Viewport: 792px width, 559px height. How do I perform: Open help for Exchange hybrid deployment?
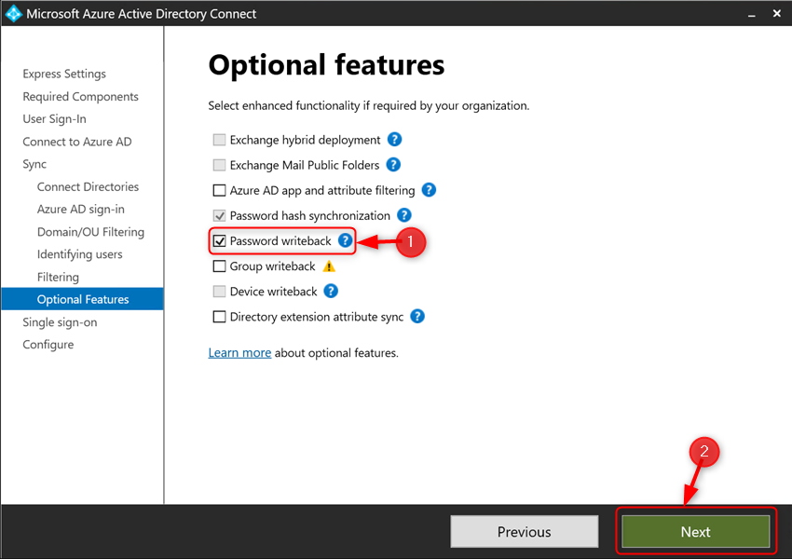[x=394, y=139]
